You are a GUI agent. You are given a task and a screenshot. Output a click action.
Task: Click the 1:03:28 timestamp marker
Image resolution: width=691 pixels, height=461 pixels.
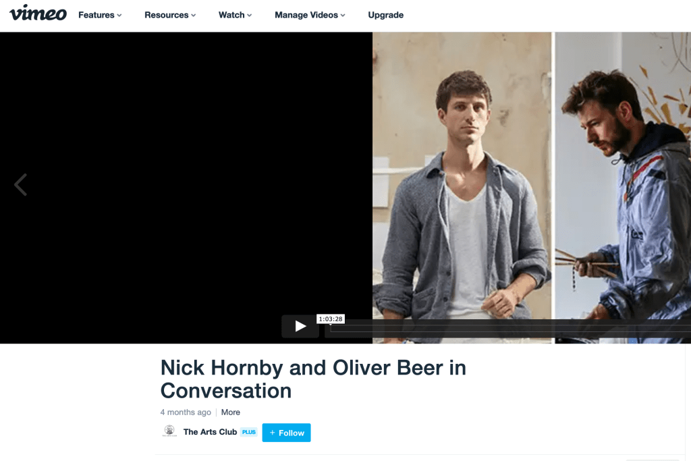click(331, 319)
